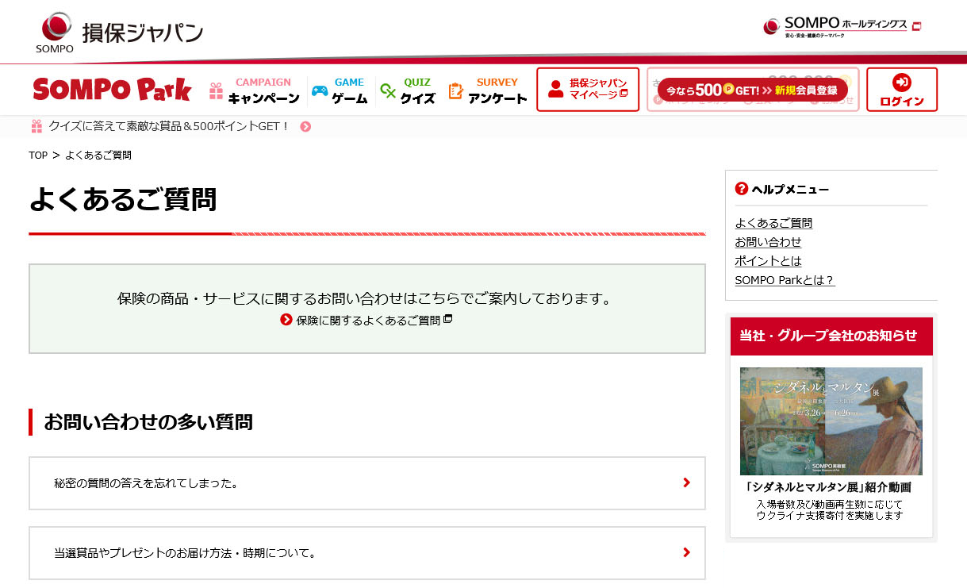This screenshot has height=588, width=967.
Task: Go to TOP via the breadcrumb link
Action: [37, 156]
